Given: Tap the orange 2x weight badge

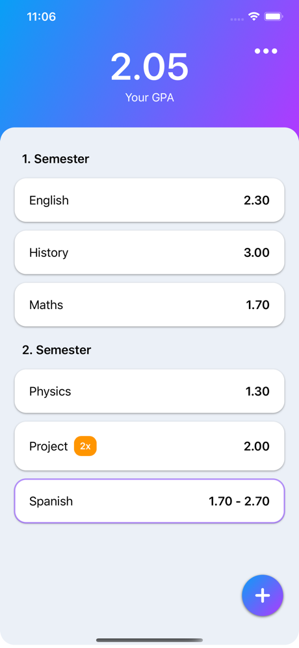Looking at the screenshot, I should click(x=85, y=446).
